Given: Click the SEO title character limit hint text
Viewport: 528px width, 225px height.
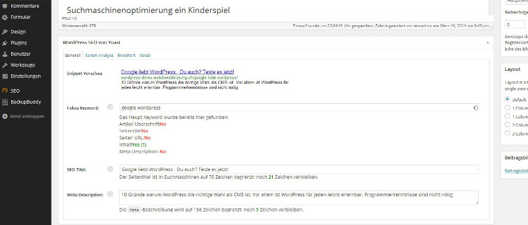Looking at the screenshot, I should pyautogui.click(x=219, y=177).
